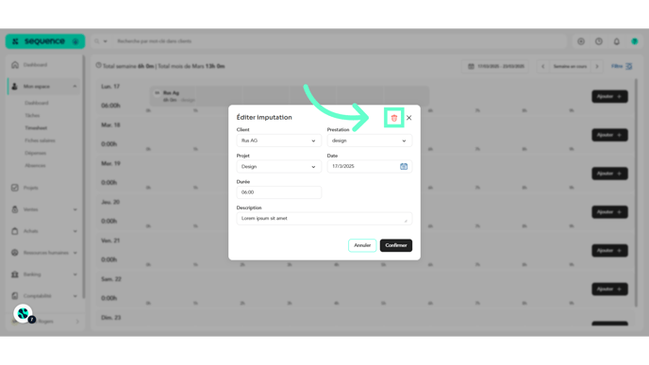Image resolution: width=649 pixels, height=365 pixels.
Task: Click the Achats shopping bag icon
Action: click(15, 231)
